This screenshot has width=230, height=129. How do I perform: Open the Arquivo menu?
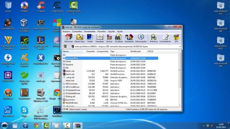(66, 32)
